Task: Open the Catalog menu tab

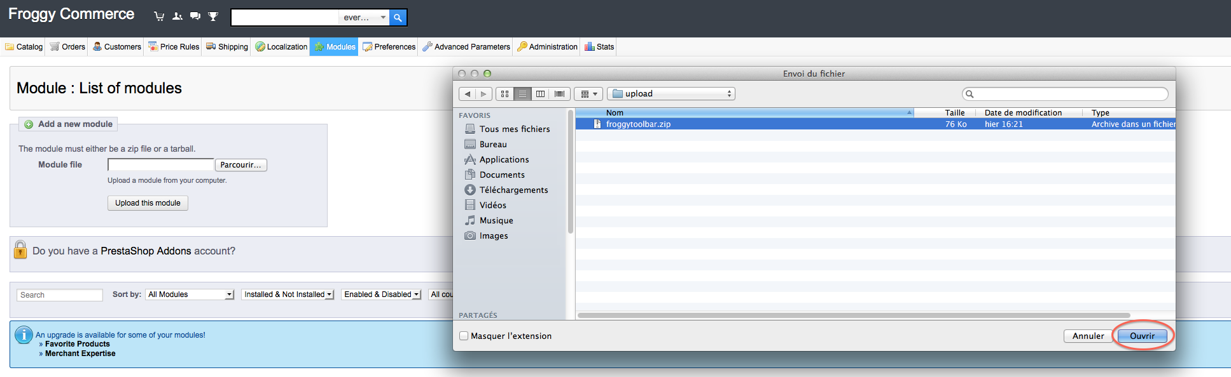Action: coord(24,47)
